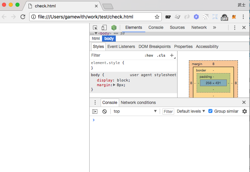Image resolution: width=250 pixels, height=172 pixels.
Task: Click the profile name 武士
Action: (x=242, y=5)
